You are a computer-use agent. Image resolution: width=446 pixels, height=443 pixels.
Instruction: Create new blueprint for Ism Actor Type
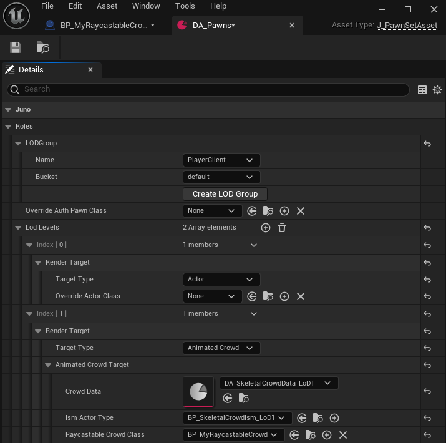tap(334, 418)
